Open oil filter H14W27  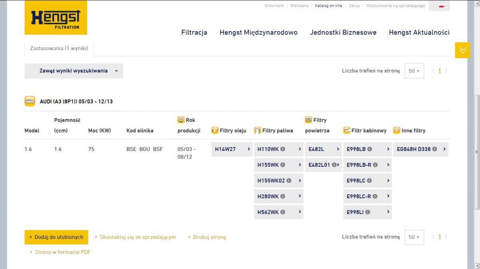coord(232,149)
